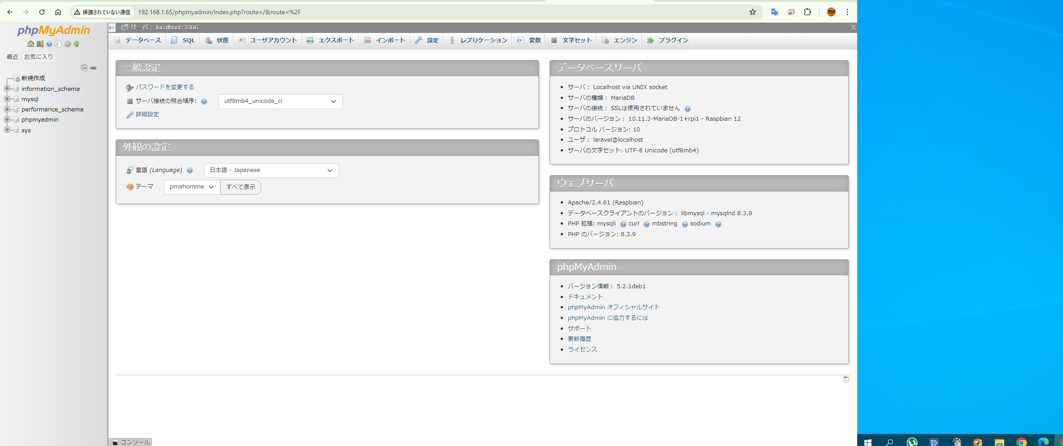Go to phpMyAdmin home via house icon

click(30, 44)
